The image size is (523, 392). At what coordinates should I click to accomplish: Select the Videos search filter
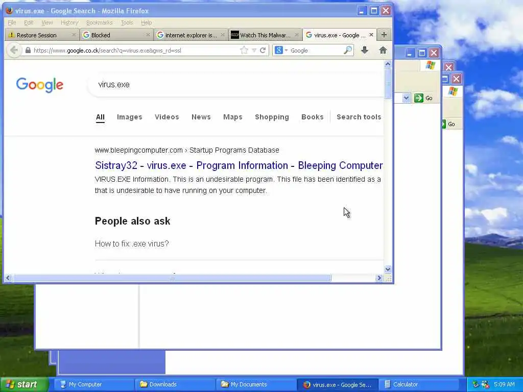(x=167, y=117)
